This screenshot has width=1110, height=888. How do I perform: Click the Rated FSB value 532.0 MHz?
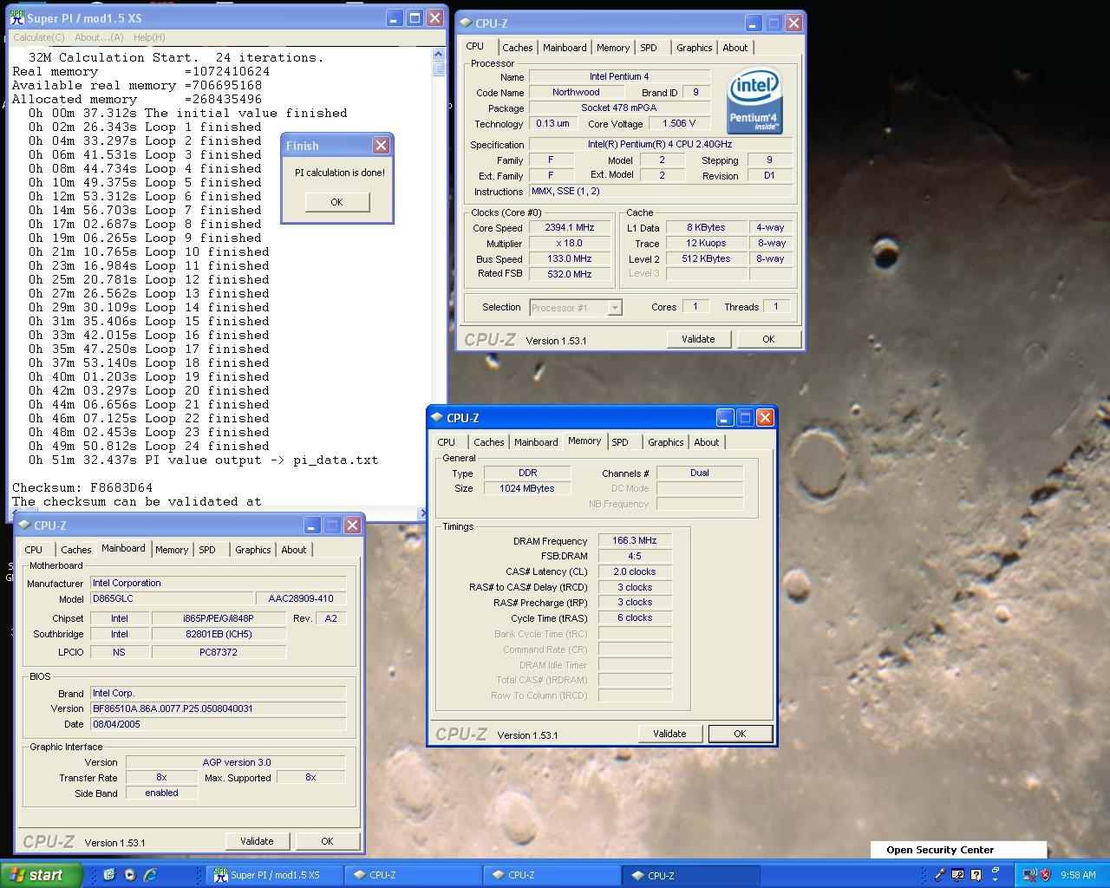pyautogui.click(x=569, y=274)
